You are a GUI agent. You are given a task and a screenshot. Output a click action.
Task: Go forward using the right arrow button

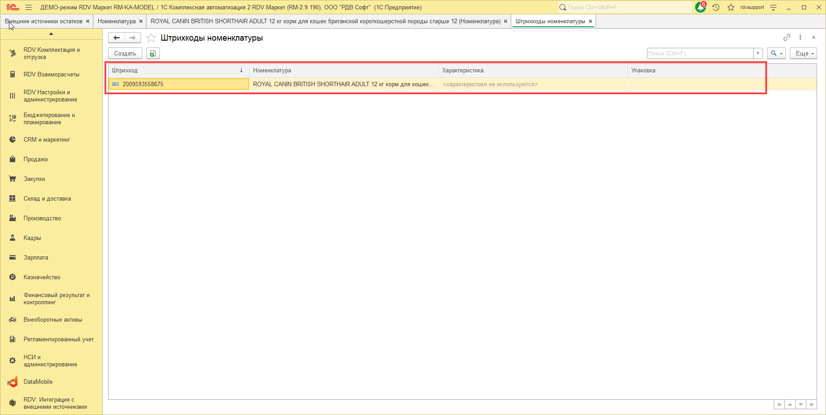133,38
